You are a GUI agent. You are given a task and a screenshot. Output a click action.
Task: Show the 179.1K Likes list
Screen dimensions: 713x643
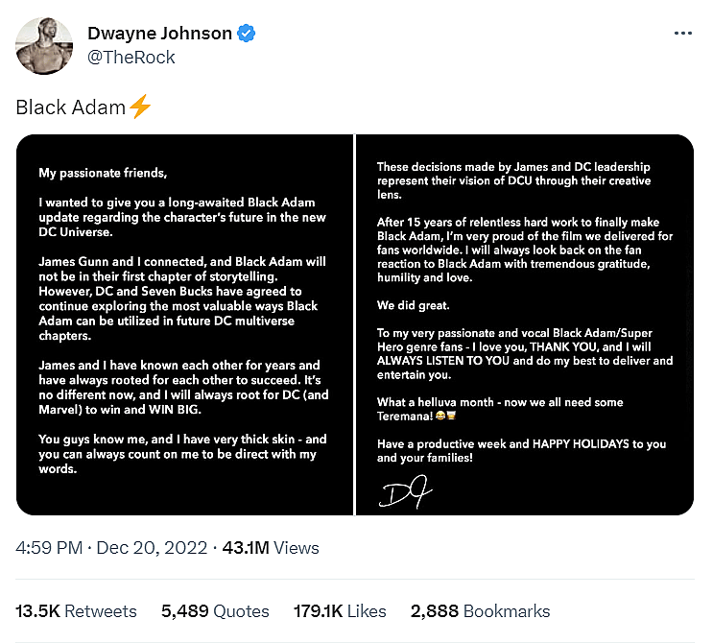(x=327, y=610)
